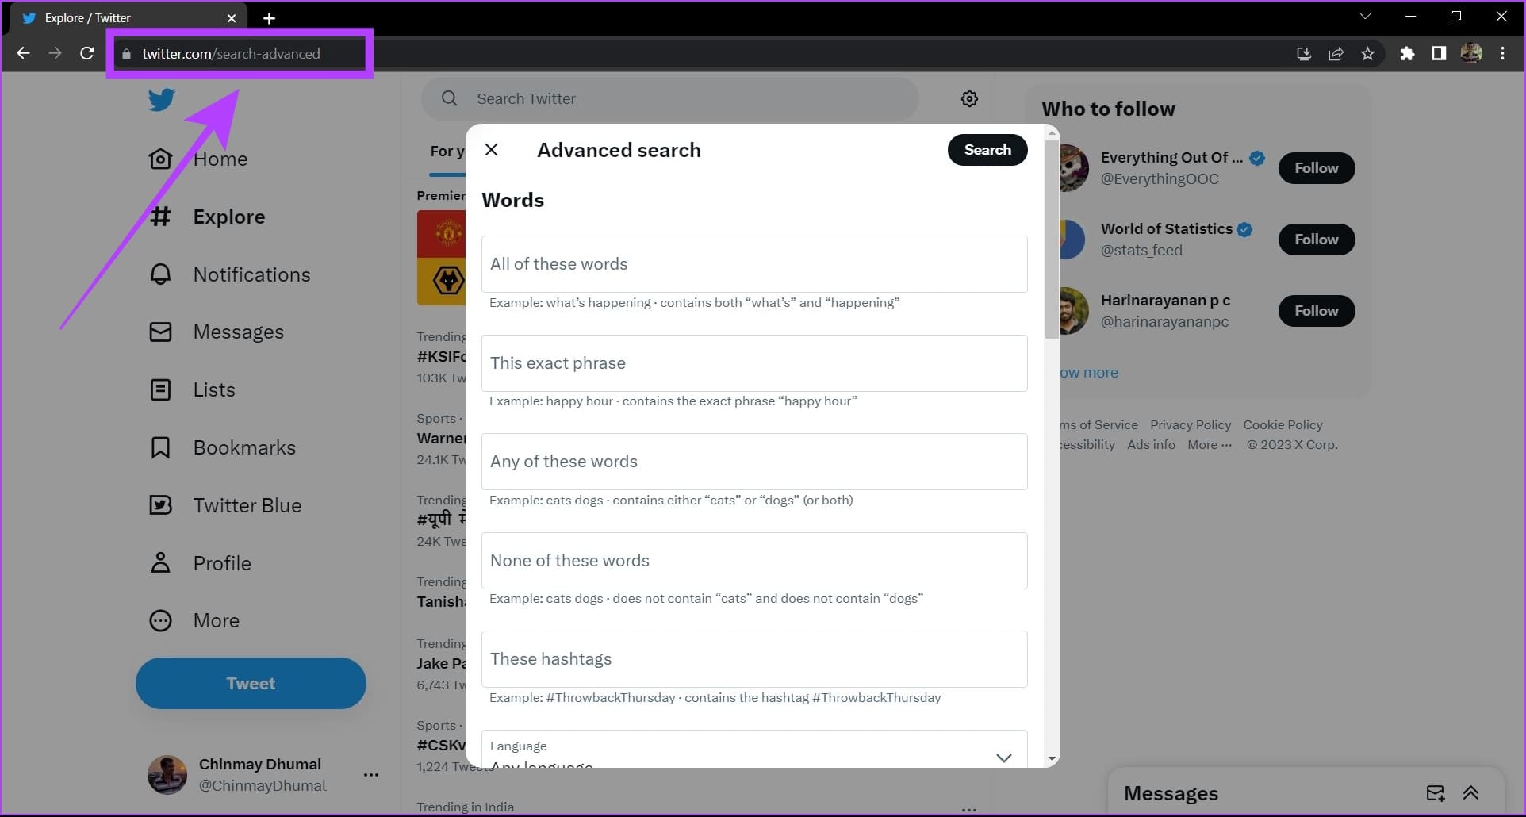Open the Chrome three-dot menu
Image resolution: width=1526 pixels, height=817 pixels.
coord(1502,53)
